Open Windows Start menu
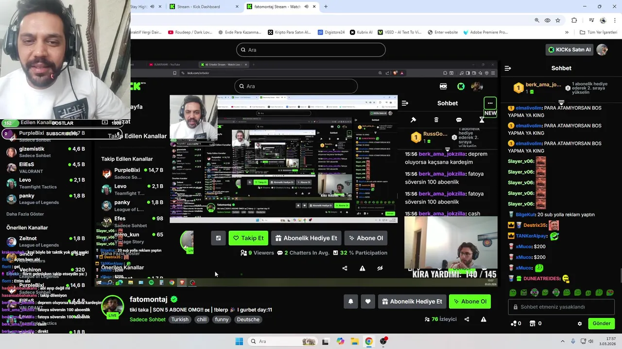The height and width of the screenshot is (349, 622). (239, 341)
